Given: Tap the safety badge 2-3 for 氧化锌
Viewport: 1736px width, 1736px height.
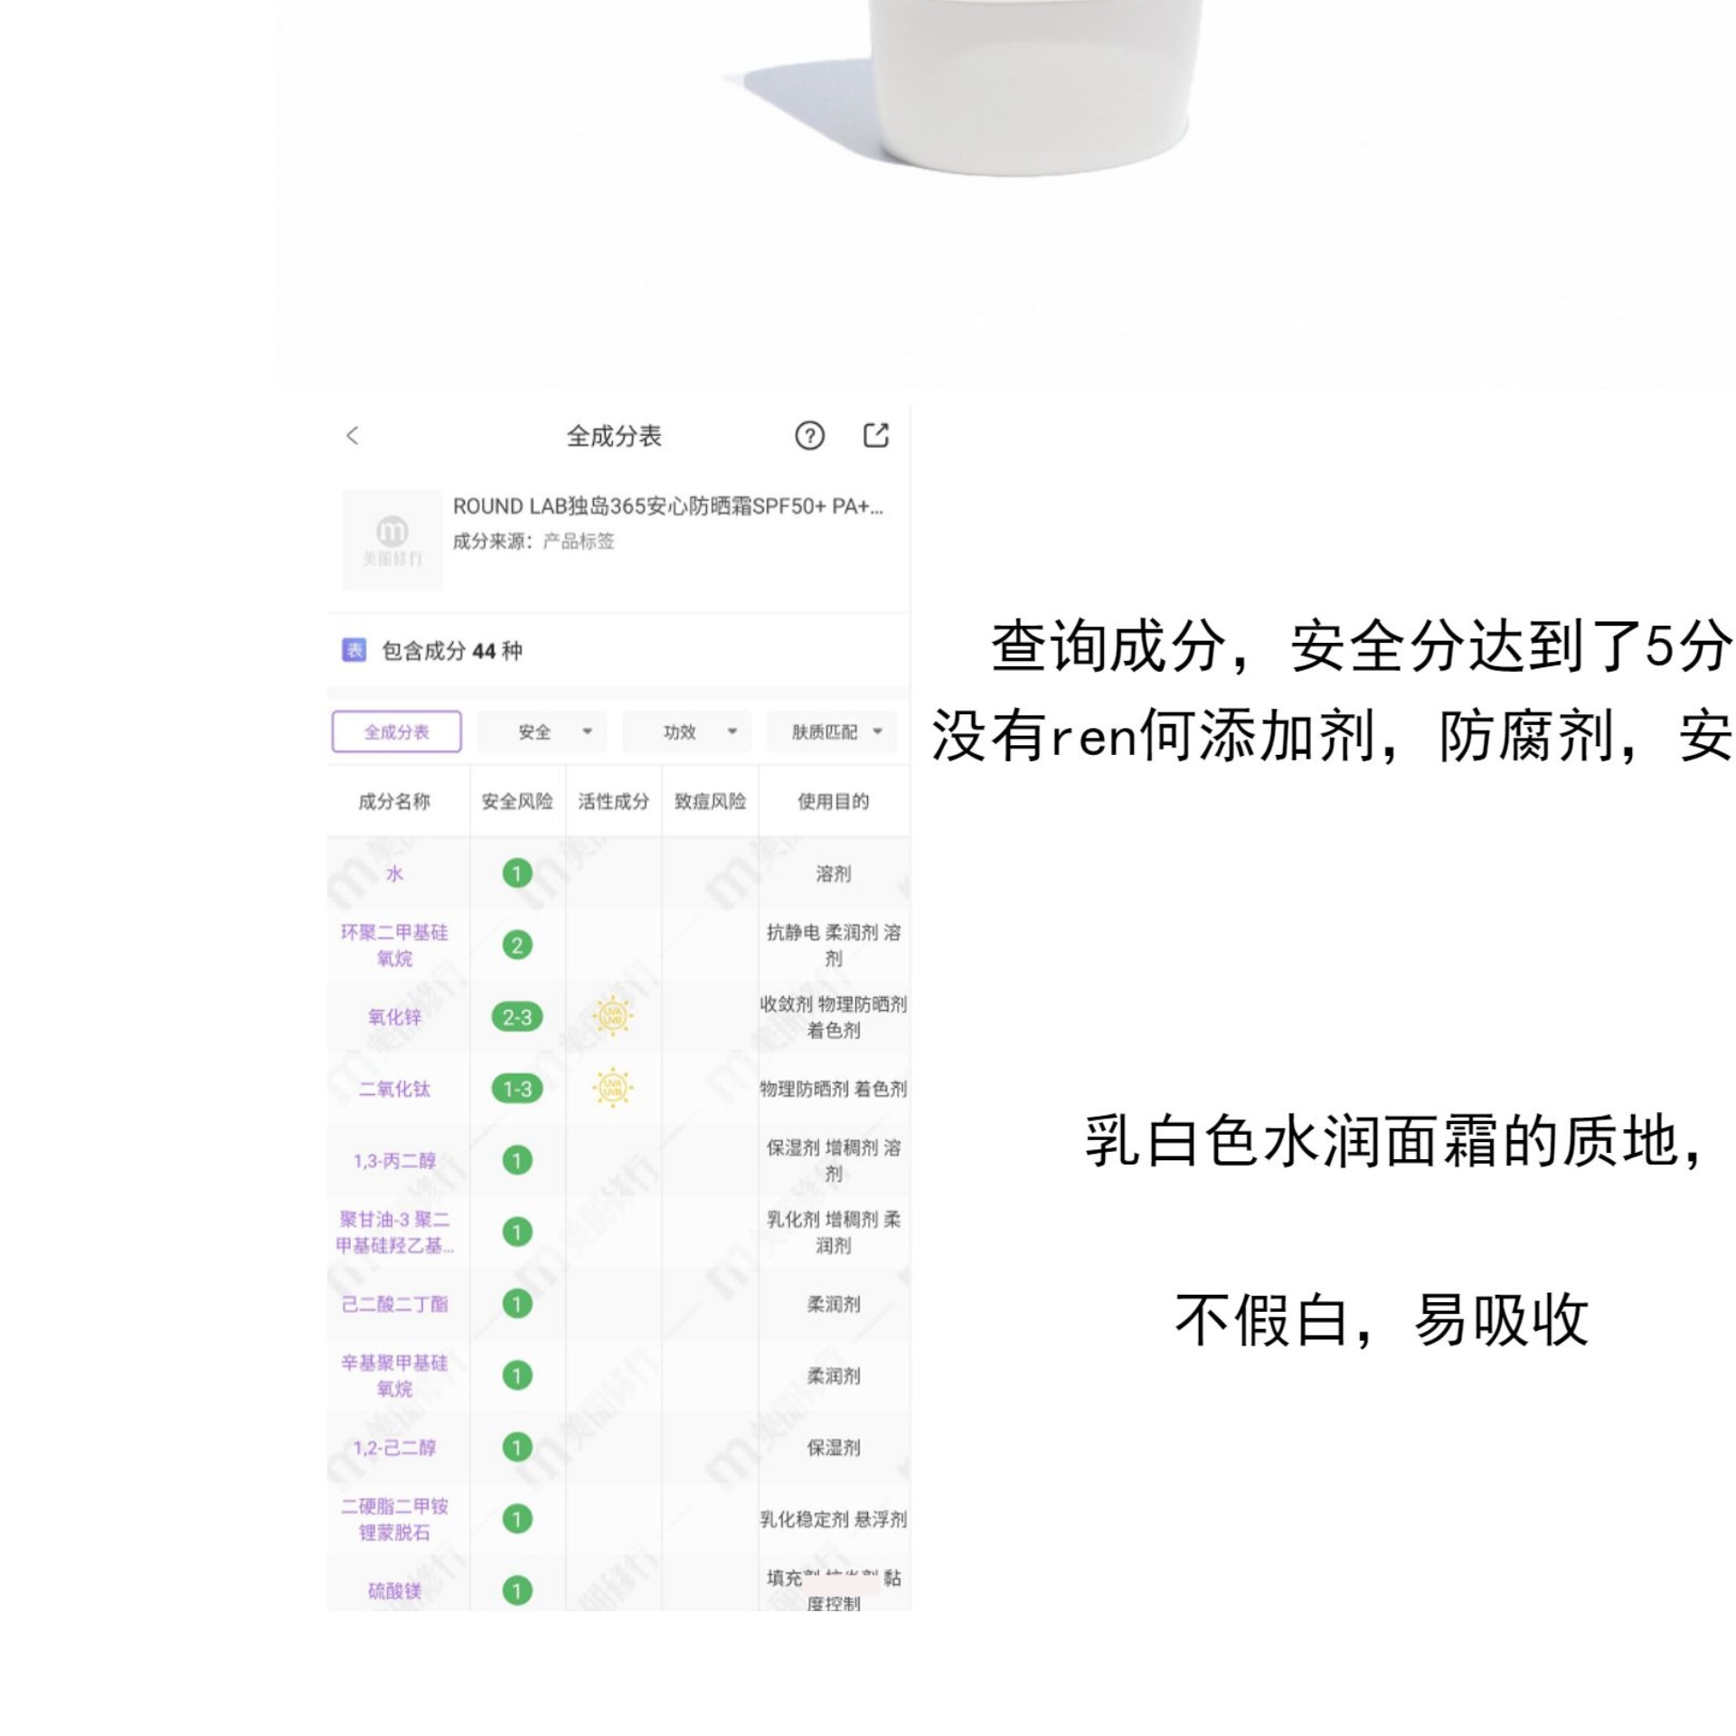Looking at the screenshot, I should [x=517, y=1017].
